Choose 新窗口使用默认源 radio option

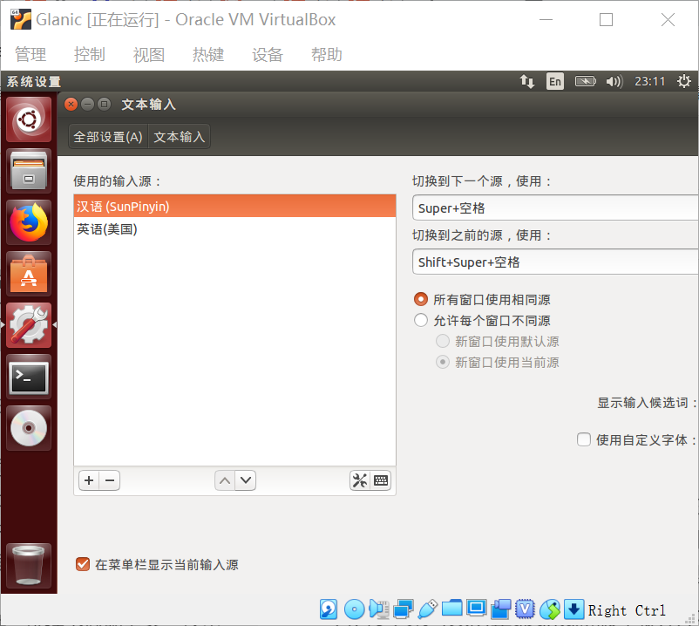click(443, 341)
